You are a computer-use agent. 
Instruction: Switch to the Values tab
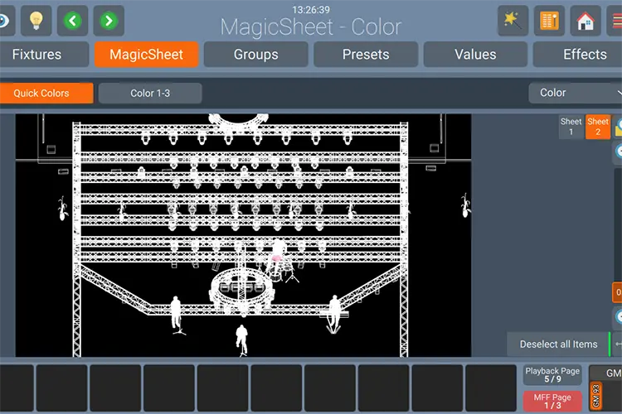click(475, 55)
